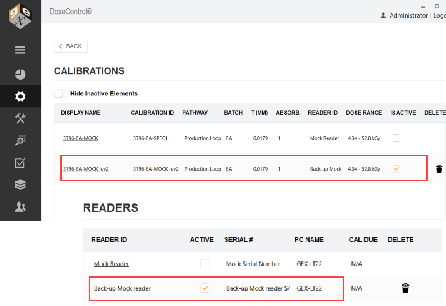This screenshot has width=446, height=306.
Task: Open the checkmark box icon in sidebar
Action: click(20, 163)
